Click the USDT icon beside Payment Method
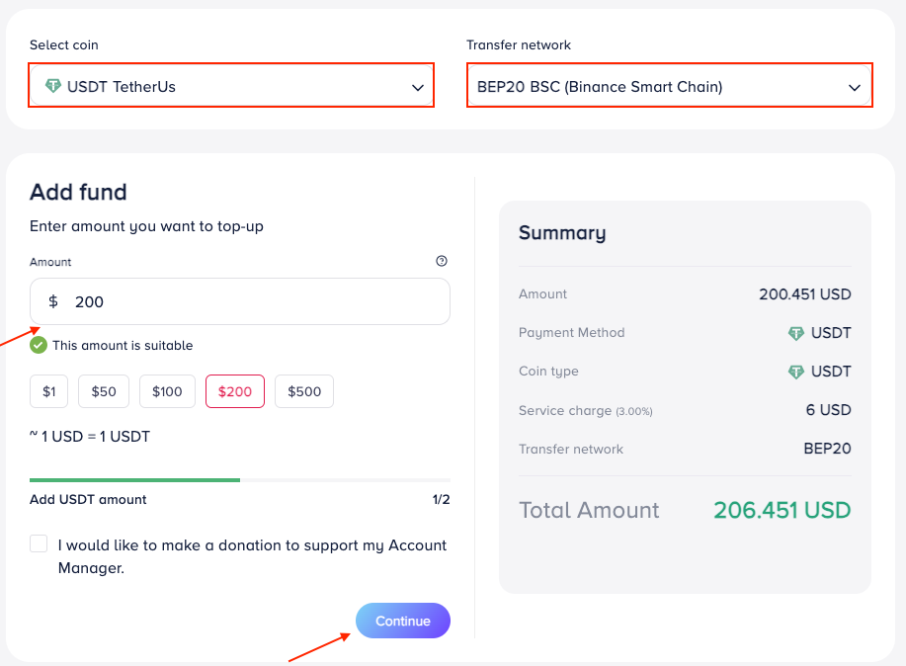 coord(796,333)
